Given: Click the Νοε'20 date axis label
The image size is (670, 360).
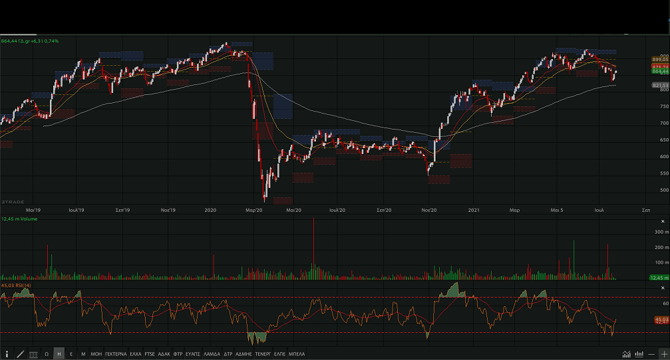Looking at the screenshot, I should [x=429, y=210].
